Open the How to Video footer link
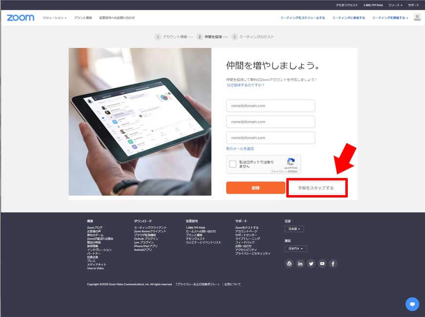This screenshot has height=317, width=425. point(95,268)
